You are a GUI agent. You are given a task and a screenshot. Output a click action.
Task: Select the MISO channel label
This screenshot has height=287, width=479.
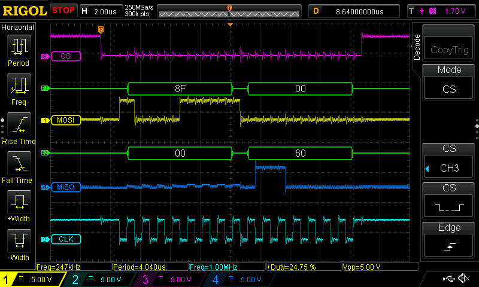coord(66,187)
